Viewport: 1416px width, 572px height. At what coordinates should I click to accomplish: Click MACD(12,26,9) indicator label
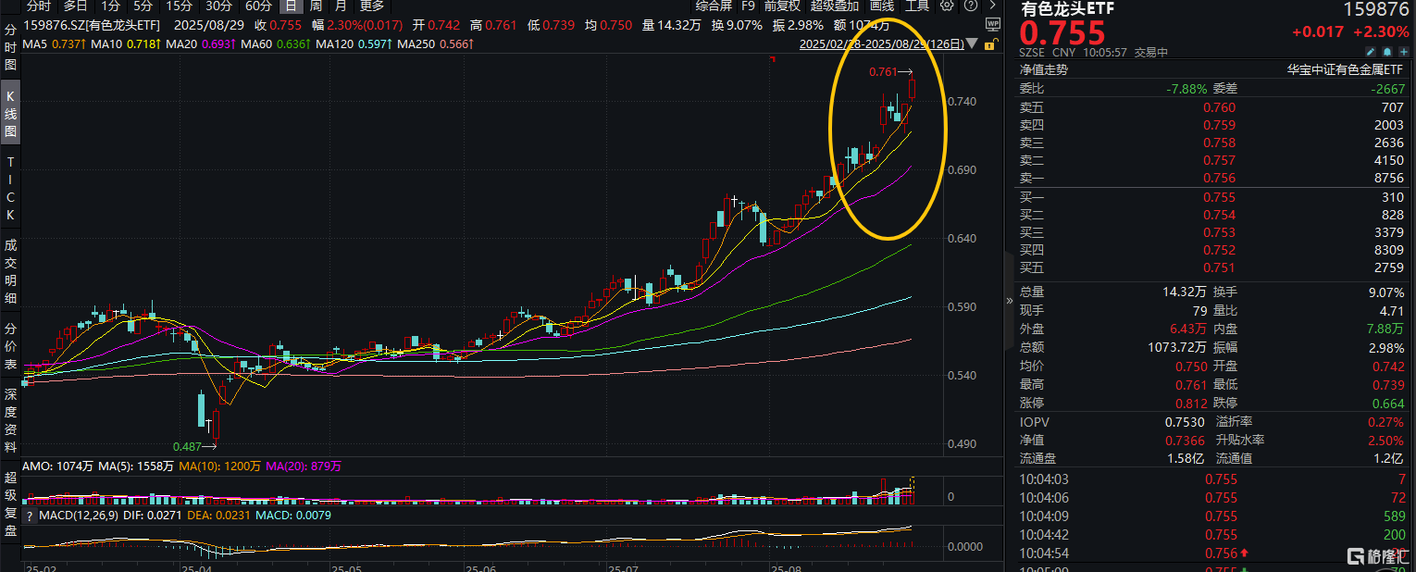click(79, 515)
